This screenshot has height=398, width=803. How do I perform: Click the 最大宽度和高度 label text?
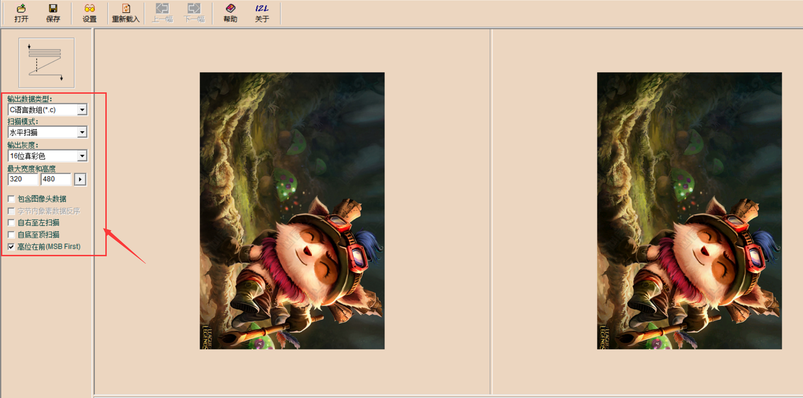coord(31,169)
